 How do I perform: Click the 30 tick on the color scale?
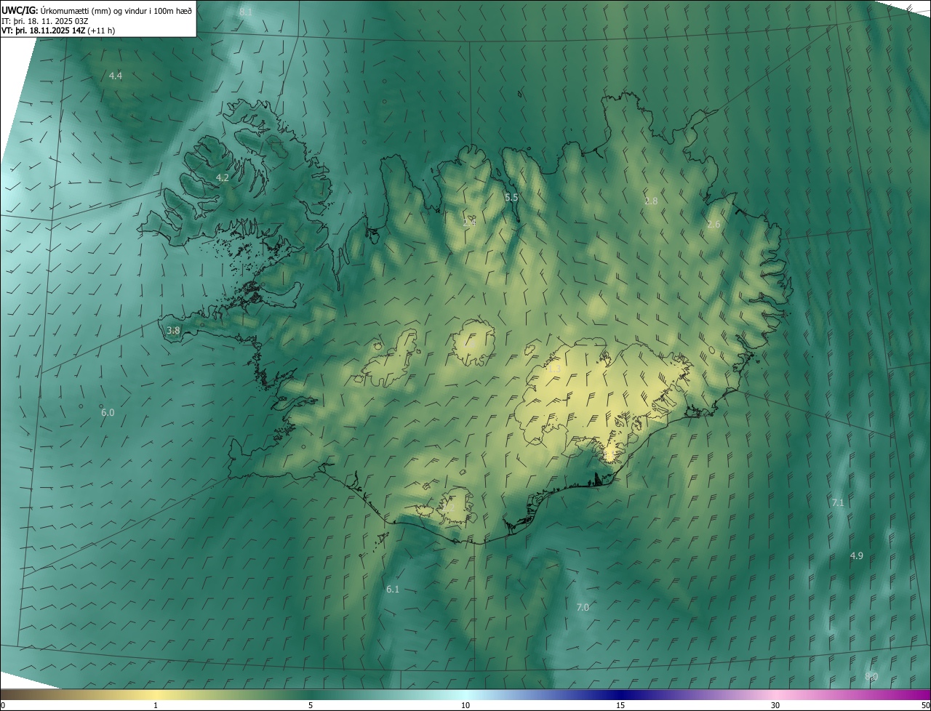coord(775,705)
